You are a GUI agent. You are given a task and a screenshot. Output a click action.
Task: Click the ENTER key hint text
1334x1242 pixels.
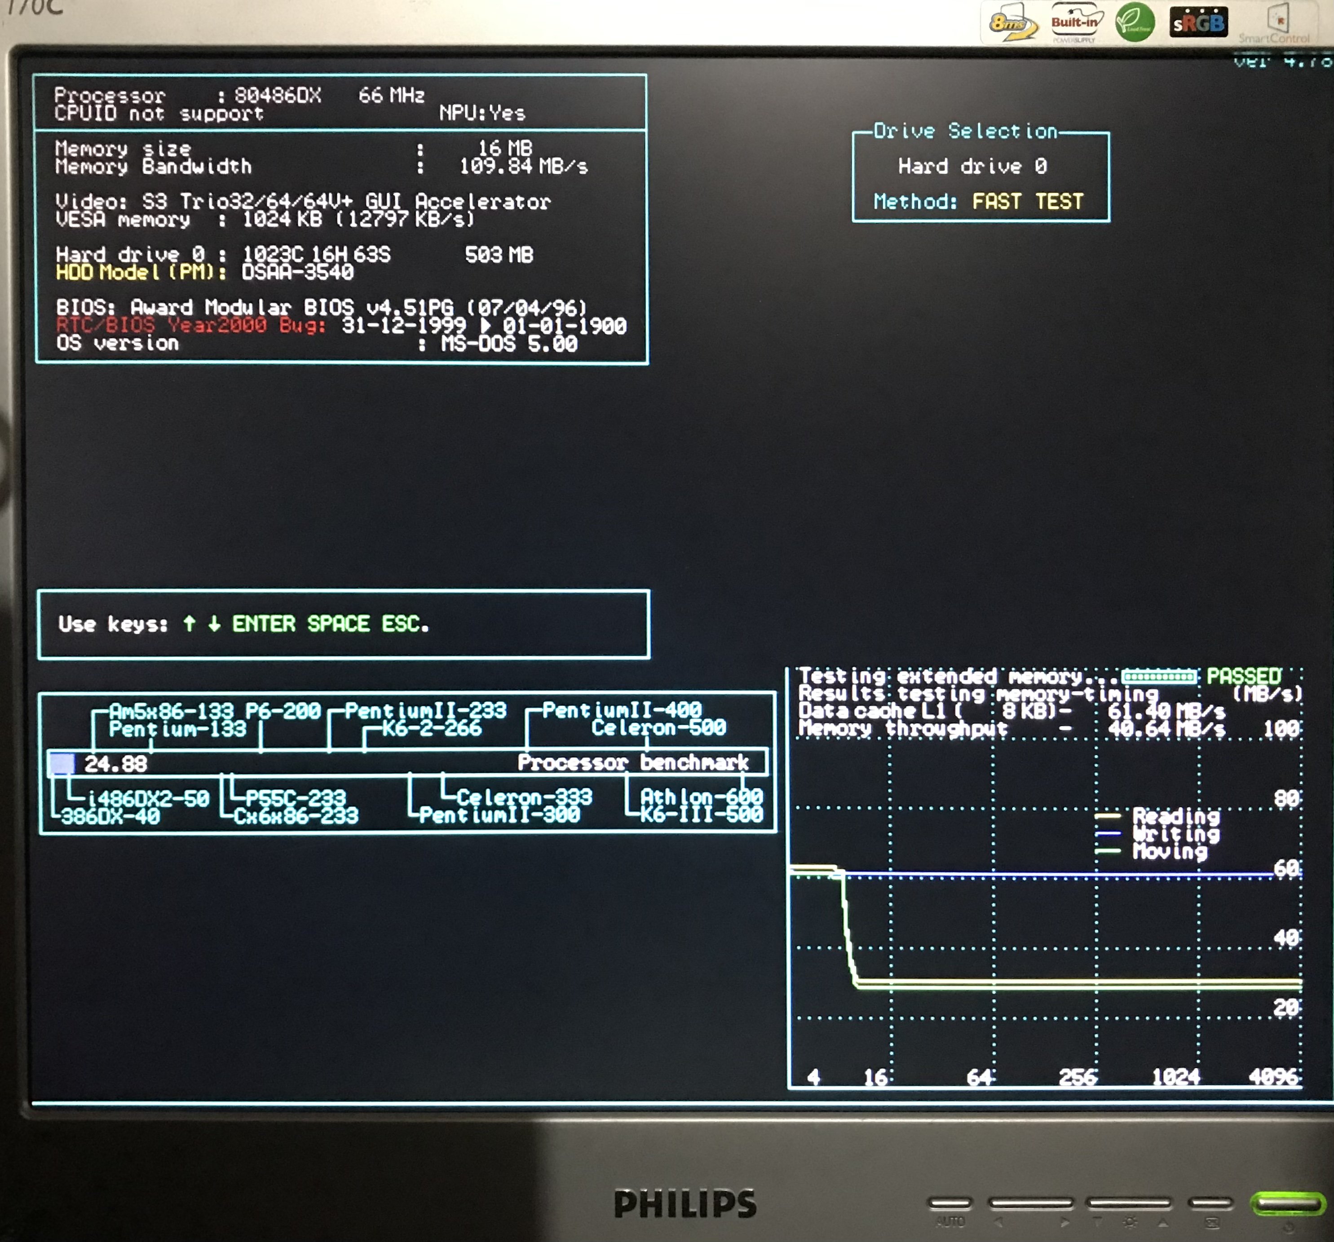(264, 624)
